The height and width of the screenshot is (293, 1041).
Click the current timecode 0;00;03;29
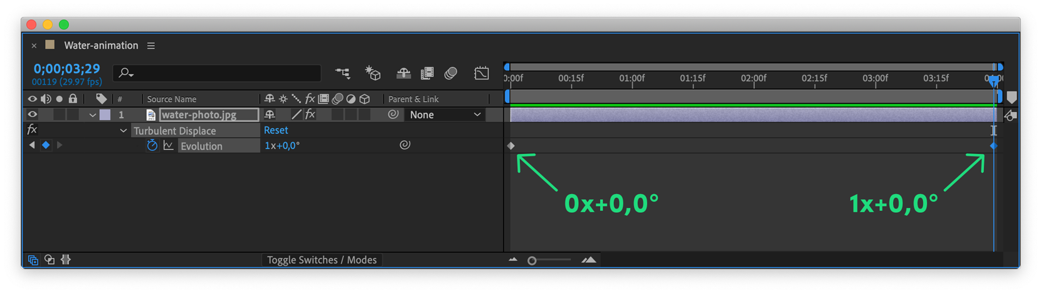(x=67, y=69)
